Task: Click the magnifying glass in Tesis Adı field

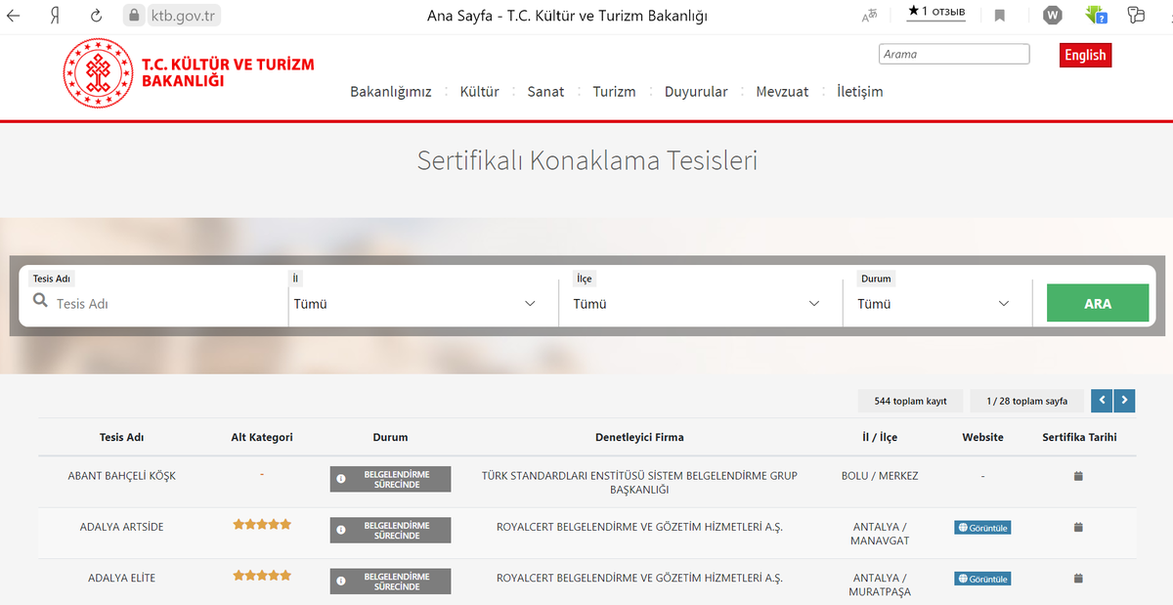Action: [40, 303]
